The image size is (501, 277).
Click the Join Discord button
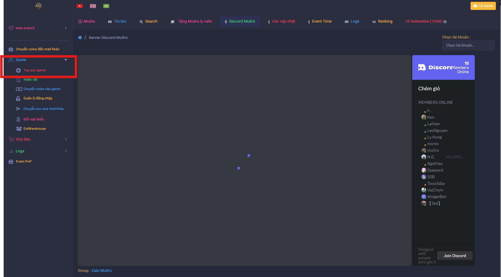455,255
